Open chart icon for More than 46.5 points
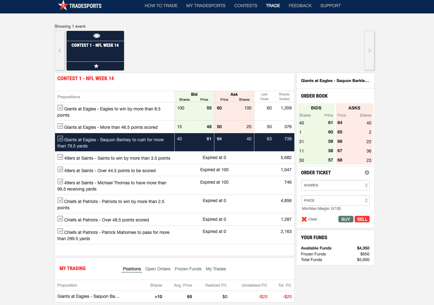434x305 pixels. point(60,126)
